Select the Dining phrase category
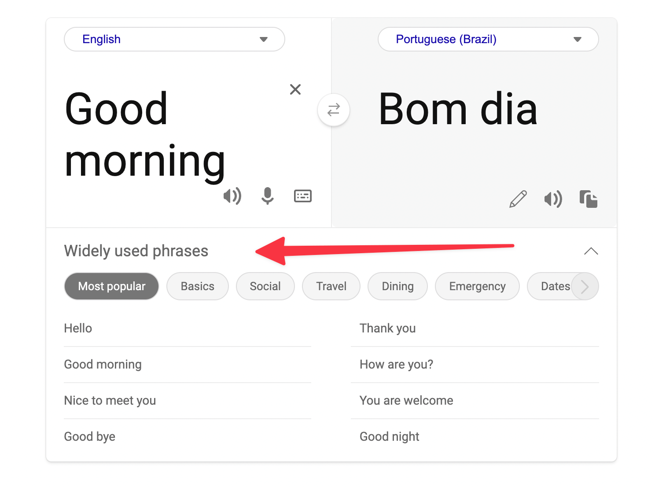This screenshot has height=487, width=655. pos(397,286)
